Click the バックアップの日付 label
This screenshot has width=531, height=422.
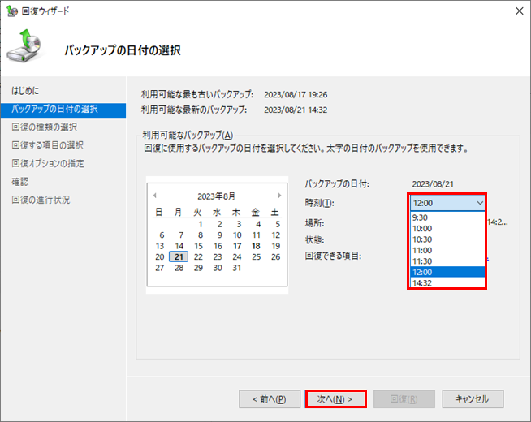coord(337,184)
